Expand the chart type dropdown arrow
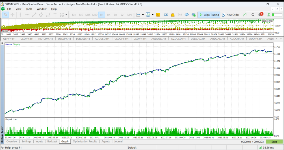This screenshot has width=284, height=150. [x=143, y=15]
